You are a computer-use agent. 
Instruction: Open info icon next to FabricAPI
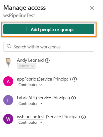pyautogui.click(x=74, y=98)
